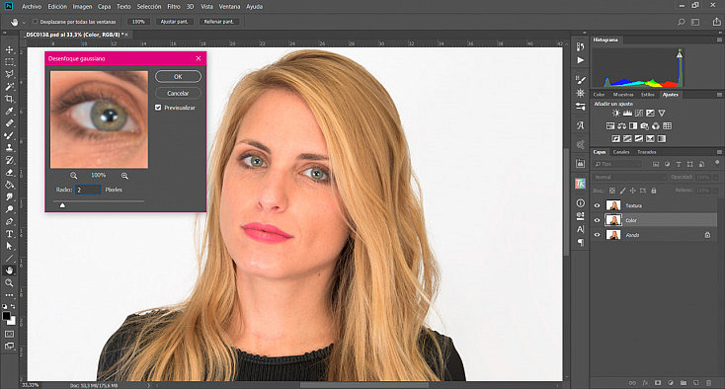Open the Capa menu
Viewport: 725px width, 389px height.
click(x=104, y=7)
